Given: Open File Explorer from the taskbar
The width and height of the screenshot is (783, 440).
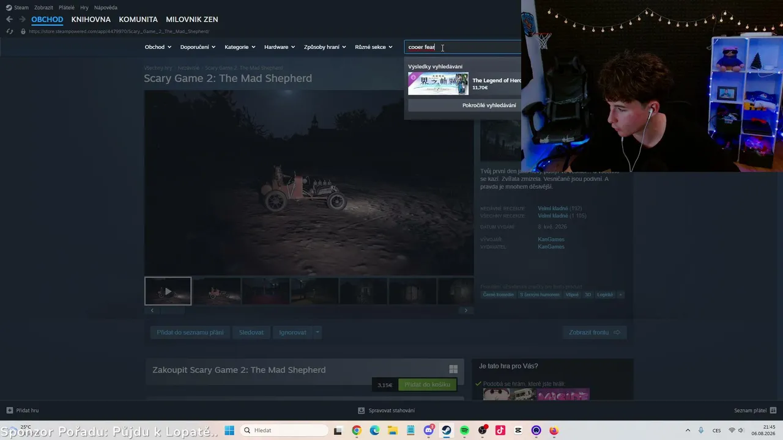Looking at the screenshot, I should click(x=393, y=430).
